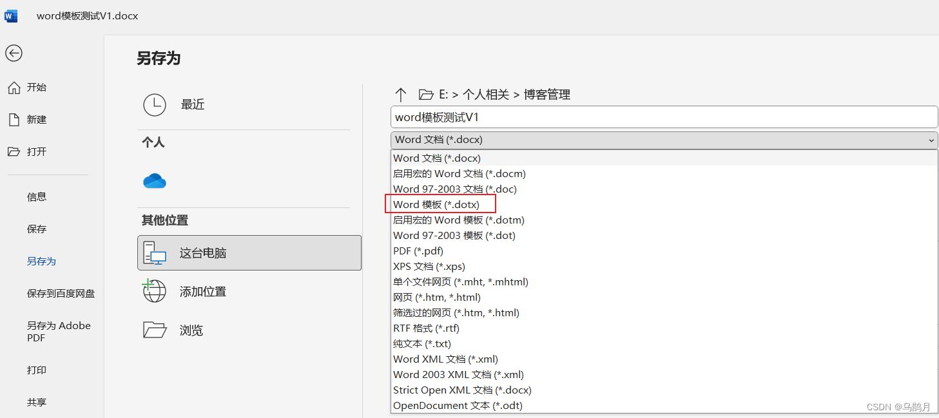Select Word 2003 XML 文档 (*.xml)
This screenshot has height=418, width=939.
click(664, 374)
